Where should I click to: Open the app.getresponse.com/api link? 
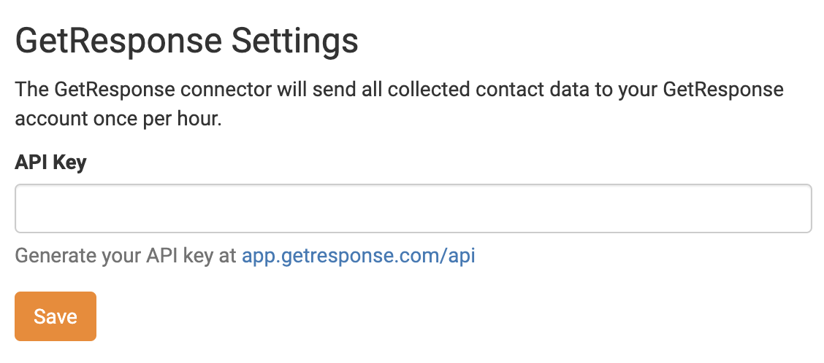[x=359, y=256]
